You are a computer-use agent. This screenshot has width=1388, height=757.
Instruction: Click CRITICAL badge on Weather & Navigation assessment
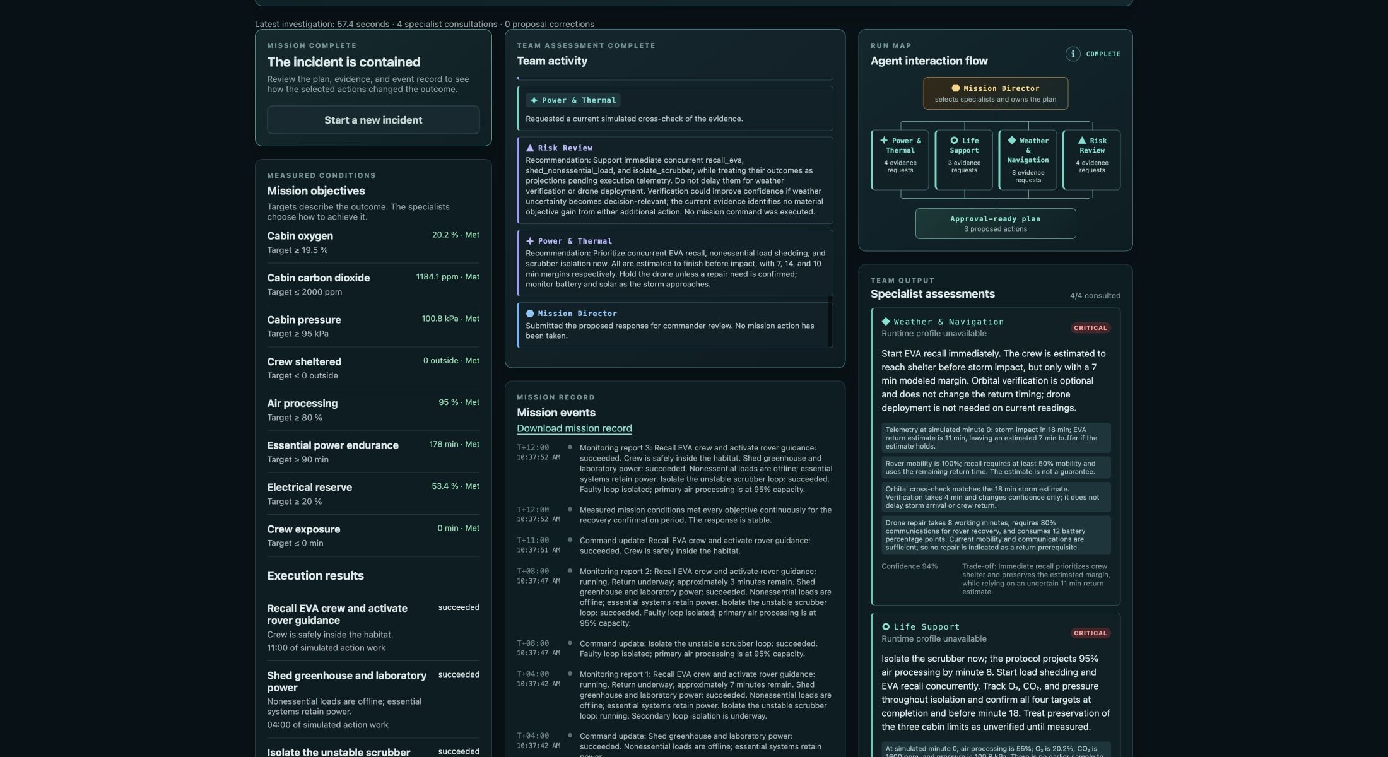[1090, 328]
